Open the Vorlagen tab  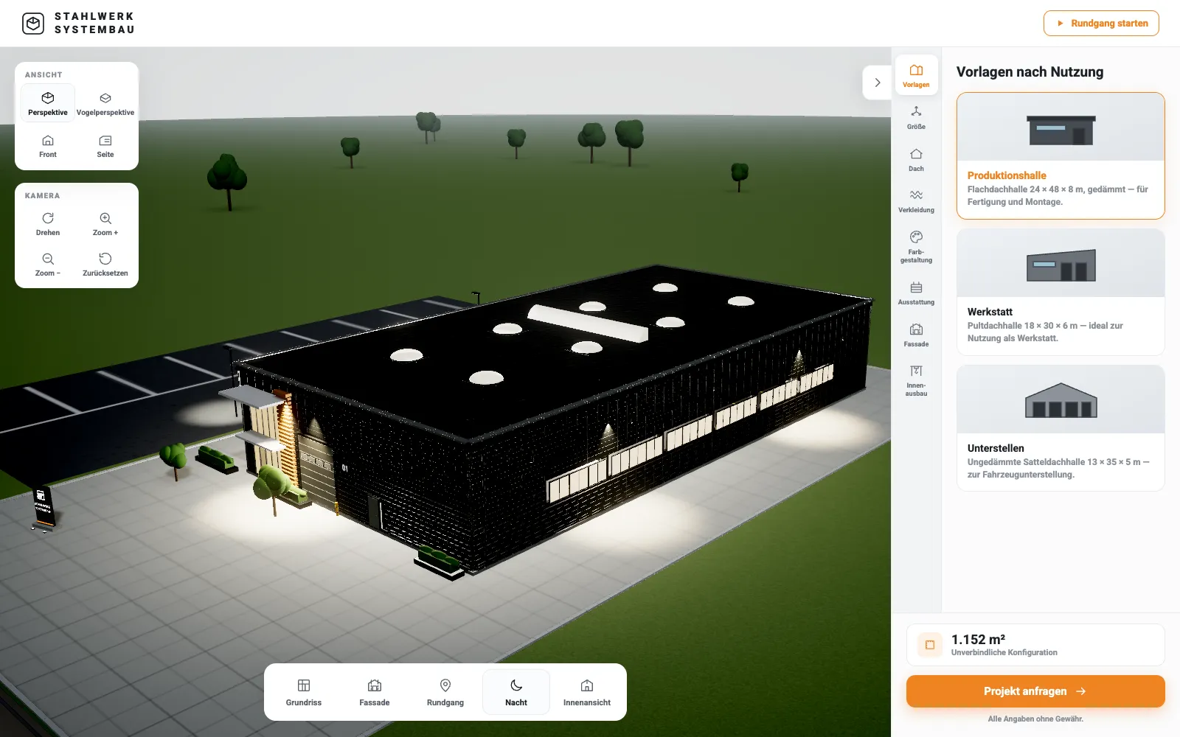click(916, 76)
